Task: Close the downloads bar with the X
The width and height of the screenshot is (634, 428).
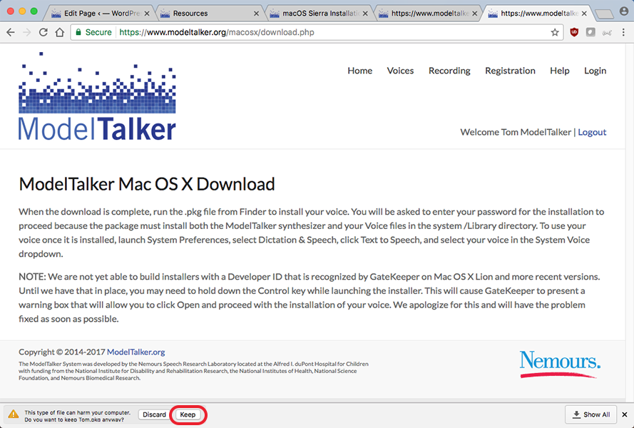Action: 625,414
